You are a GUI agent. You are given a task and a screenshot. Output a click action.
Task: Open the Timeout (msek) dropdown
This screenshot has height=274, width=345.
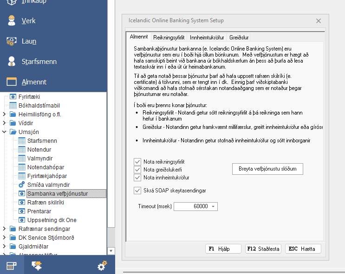213,206
